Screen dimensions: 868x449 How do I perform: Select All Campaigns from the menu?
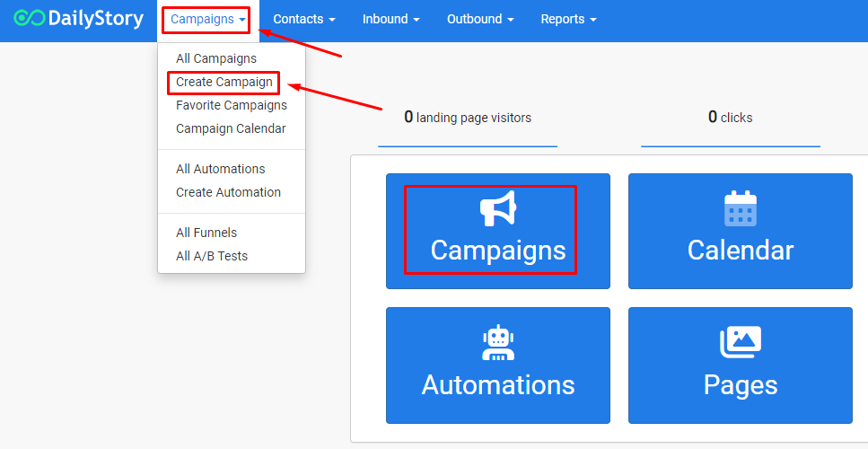pos(216,58)
